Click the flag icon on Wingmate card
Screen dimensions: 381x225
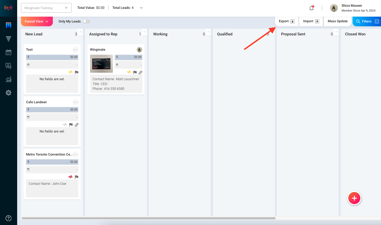coord(135,72)
